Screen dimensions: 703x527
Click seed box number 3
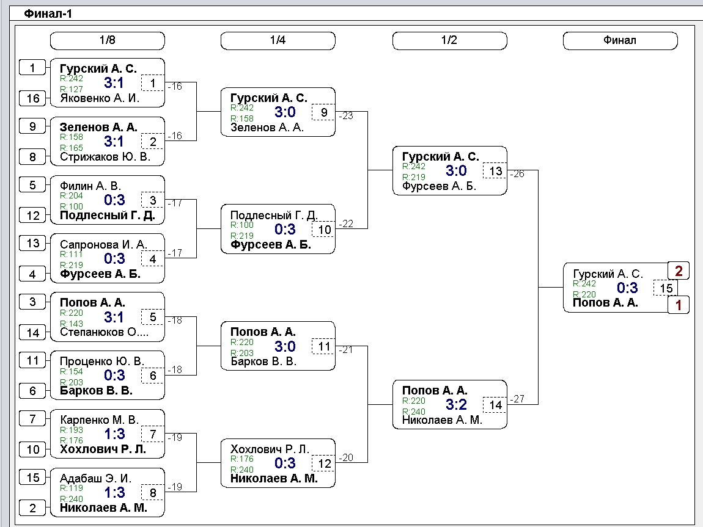tap(32, 302)
